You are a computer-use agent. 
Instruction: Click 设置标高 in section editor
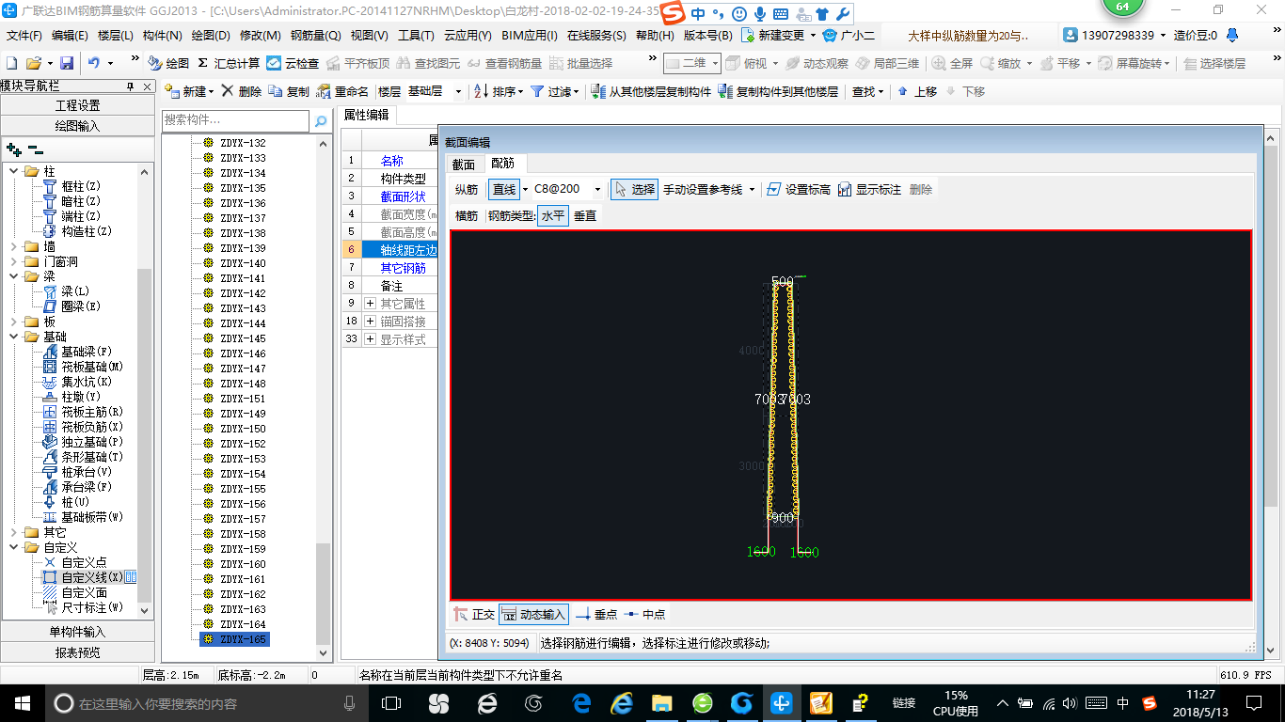(x=799, y=189)
